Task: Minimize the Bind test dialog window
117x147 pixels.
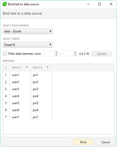Action: click(88, 4)
